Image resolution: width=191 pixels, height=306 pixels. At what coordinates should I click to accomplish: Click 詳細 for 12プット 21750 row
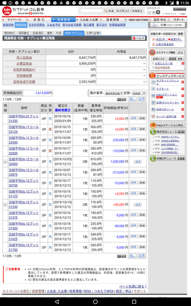coord(142,247)
